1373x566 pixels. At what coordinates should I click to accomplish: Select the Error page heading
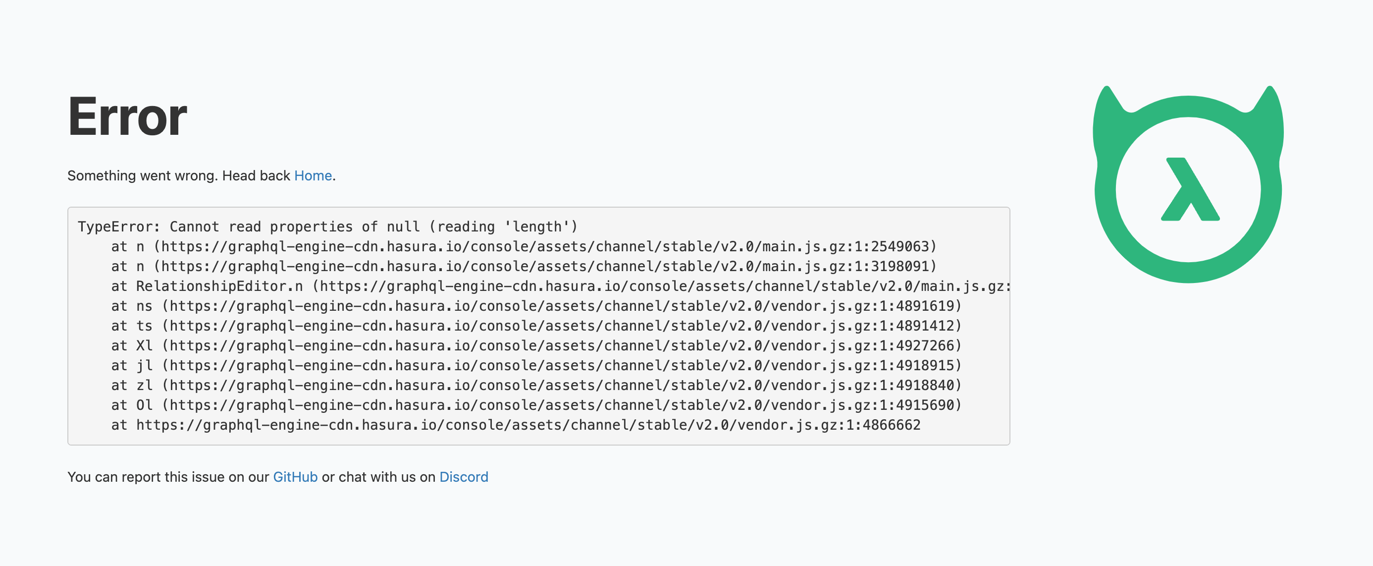[x=128, y=117]
